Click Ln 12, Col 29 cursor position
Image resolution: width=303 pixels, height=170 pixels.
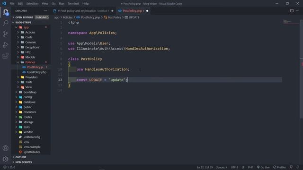[x=205, y=167]
